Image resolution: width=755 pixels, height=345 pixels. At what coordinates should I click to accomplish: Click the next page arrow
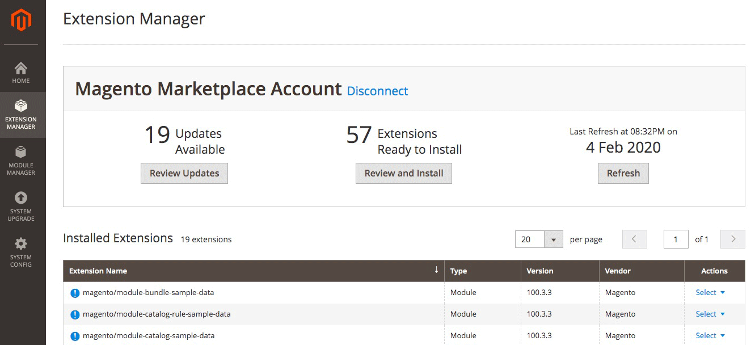732,239
